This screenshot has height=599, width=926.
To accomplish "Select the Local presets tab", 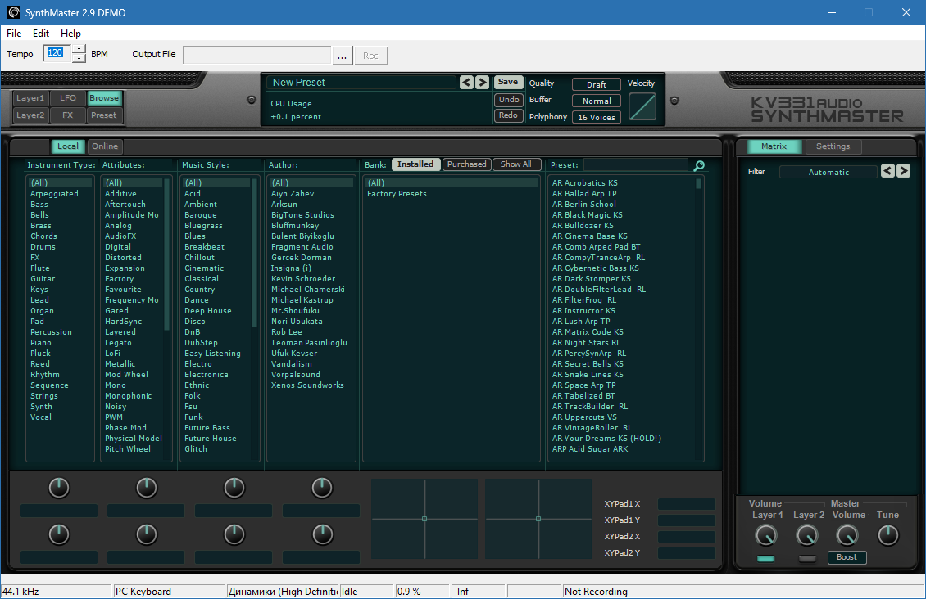I will [68, 146].
